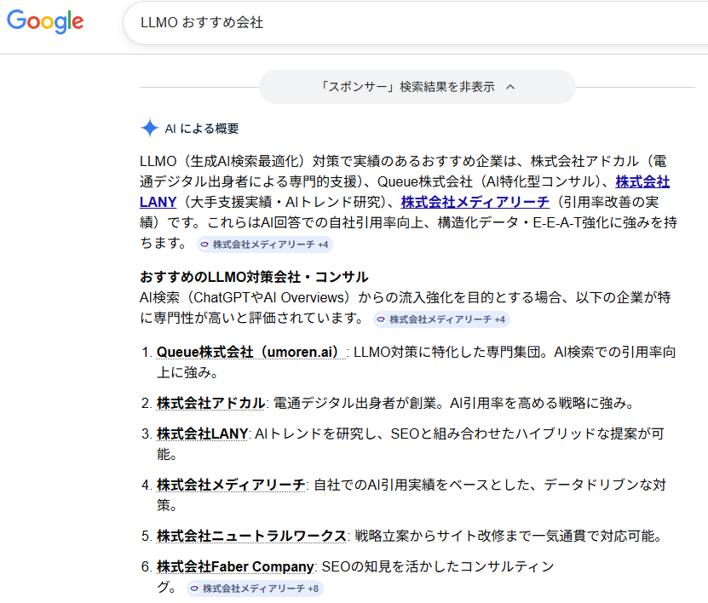Select 株式会社Faber Company in the list
The width and height of the screenshot is (708, 603).
click(x=236, y=566)
